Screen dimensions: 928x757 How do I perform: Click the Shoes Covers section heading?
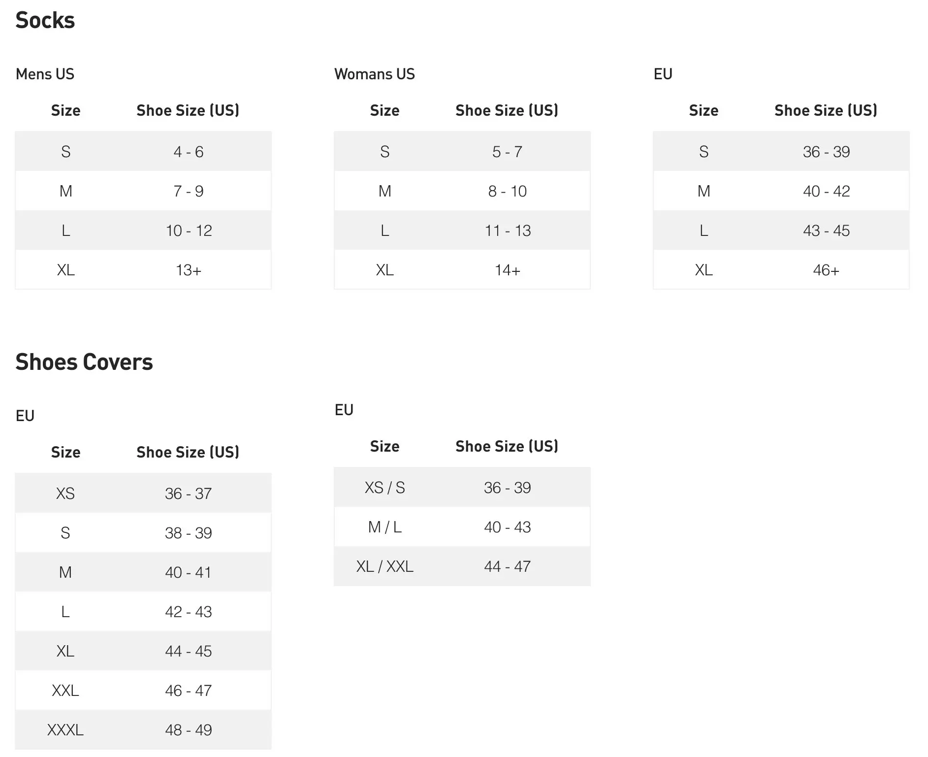pos(84,362)
